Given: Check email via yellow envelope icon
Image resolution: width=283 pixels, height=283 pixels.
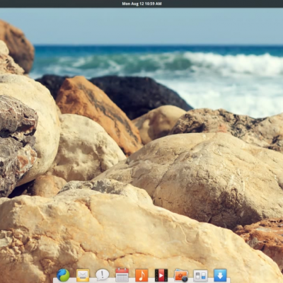Looking at the screenshot, I should tap(83, 275).
